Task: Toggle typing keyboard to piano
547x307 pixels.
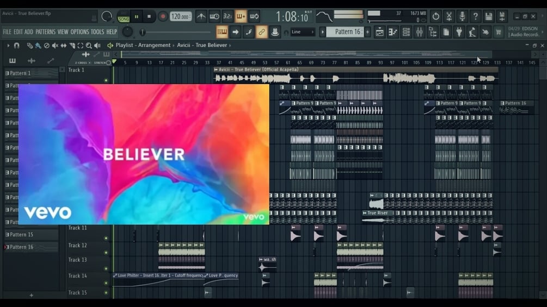Action: point(222,32)
